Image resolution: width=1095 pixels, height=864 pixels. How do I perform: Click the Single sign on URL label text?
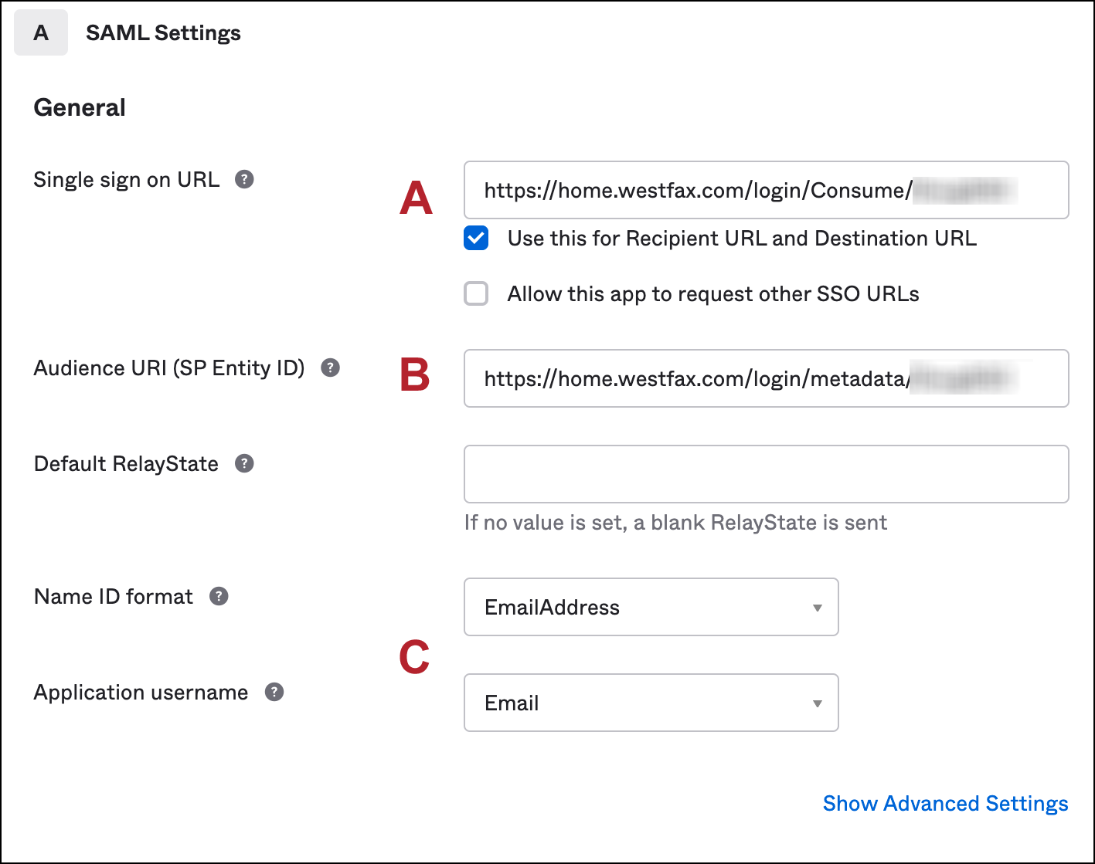pyautogui.click(x=127, y=180)
